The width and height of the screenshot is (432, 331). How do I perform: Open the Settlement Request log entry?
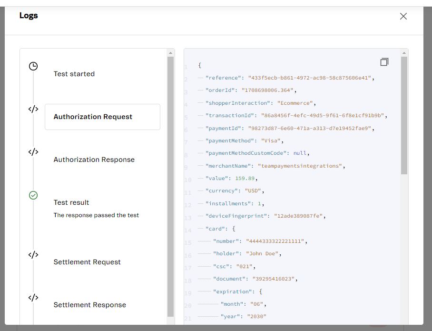[87, 261]
